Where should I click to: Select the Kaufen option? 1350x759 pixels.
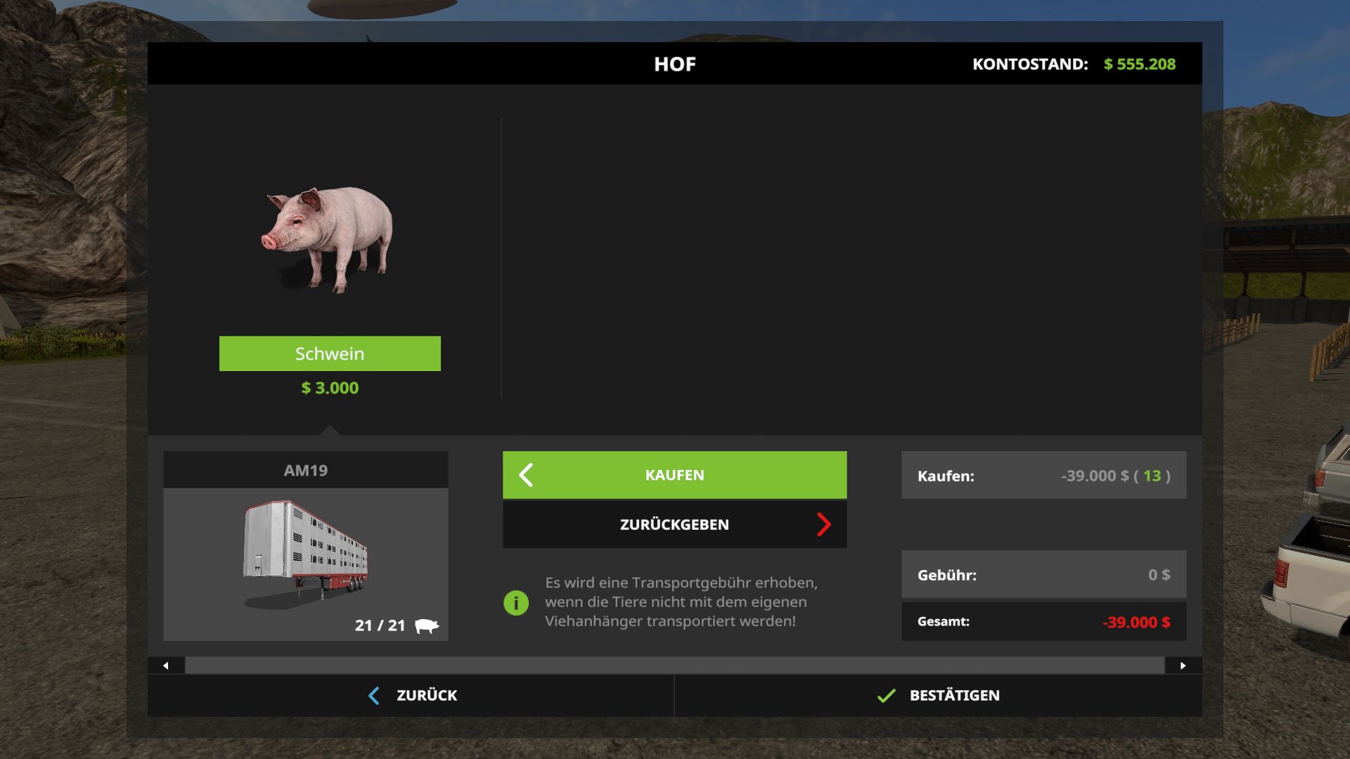click(x=674, y=475)
